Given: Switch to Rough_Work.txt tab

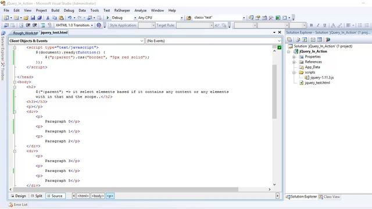Looking at the screenshot, I should click(x=25, y=33).
